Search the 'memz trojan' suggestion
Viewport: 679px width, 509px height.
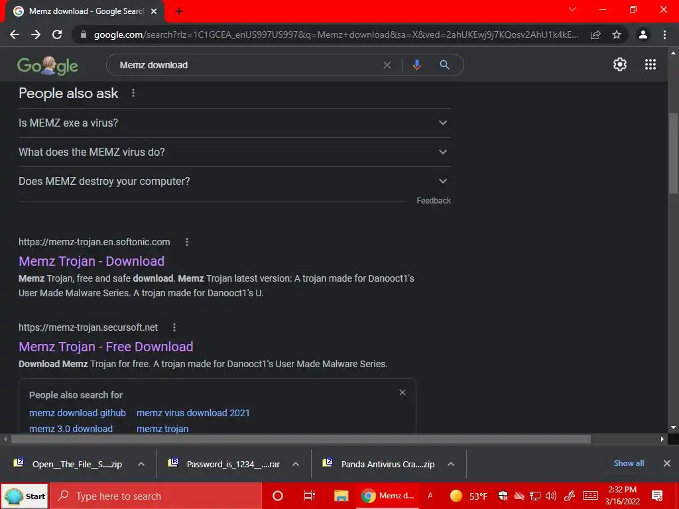pyautogui.click(x=162, y=429)
